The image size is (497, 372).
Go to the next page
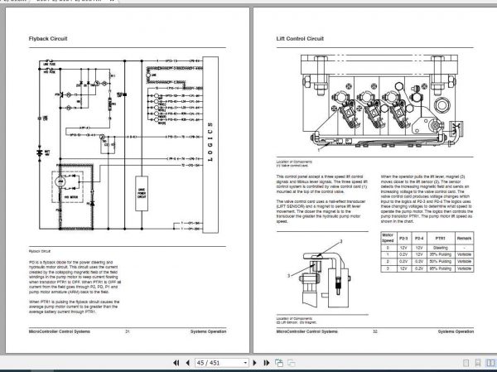coord(254,363)
